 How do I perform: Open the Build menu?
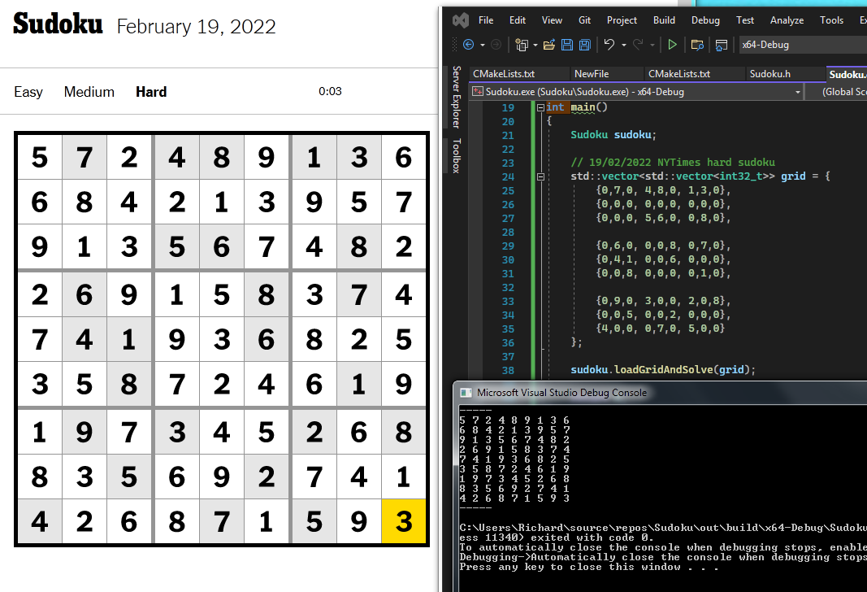664,20
